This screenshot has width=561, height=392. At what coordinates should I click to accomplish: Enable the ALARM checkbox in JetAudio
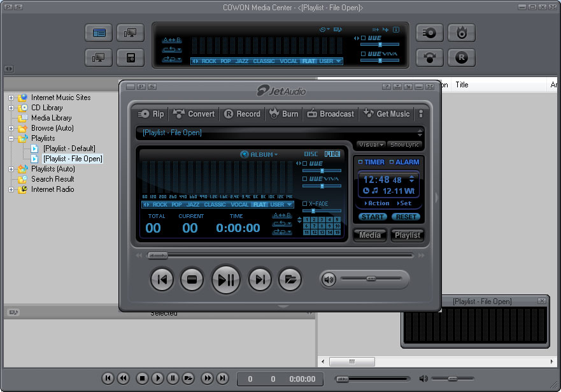(392, 162)
